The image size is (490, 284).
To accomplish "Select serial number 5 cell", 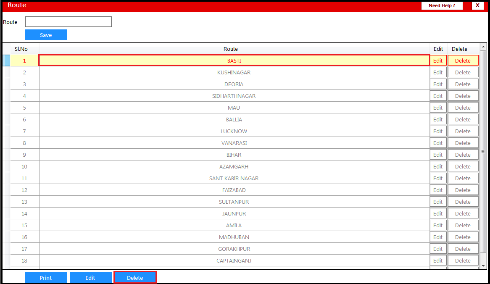I will coord(25,108).
